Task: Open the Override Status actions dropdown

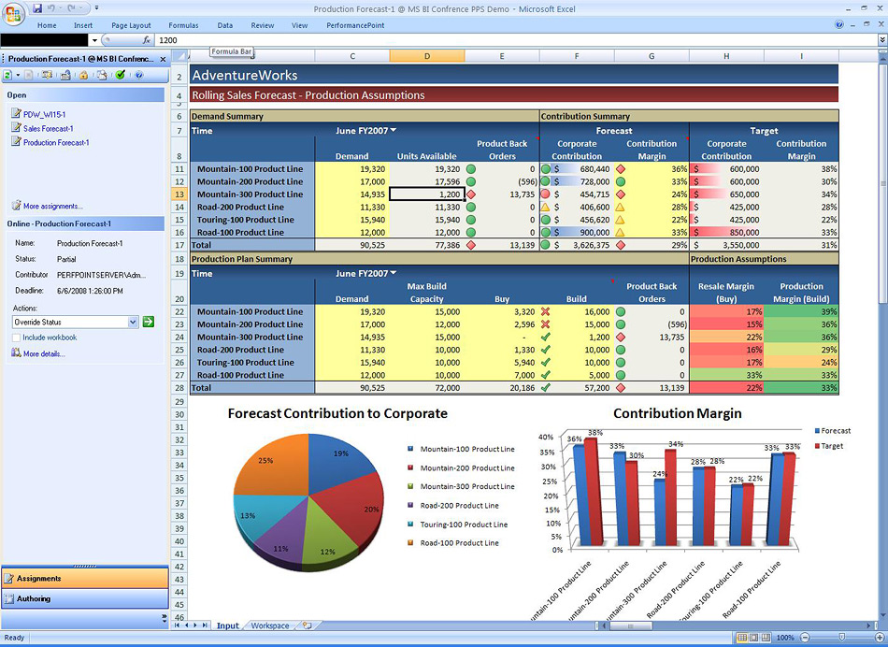Action: coord(133,322)
